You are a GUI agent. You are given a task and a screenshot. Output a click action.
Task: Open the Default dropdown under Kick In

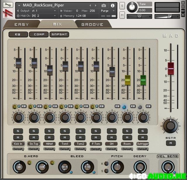[x=18, y=149]
